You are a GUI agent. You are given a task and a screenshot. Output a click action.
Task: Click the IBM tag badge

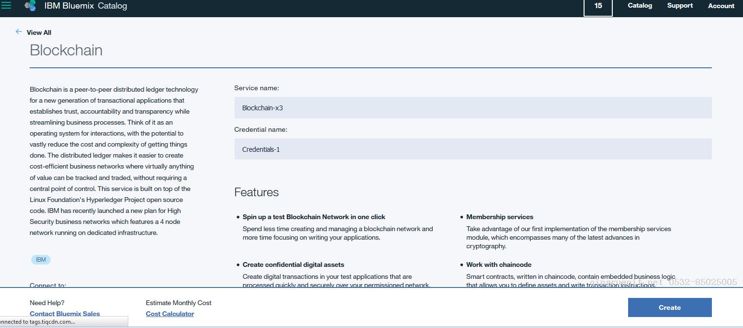[41, 260]
